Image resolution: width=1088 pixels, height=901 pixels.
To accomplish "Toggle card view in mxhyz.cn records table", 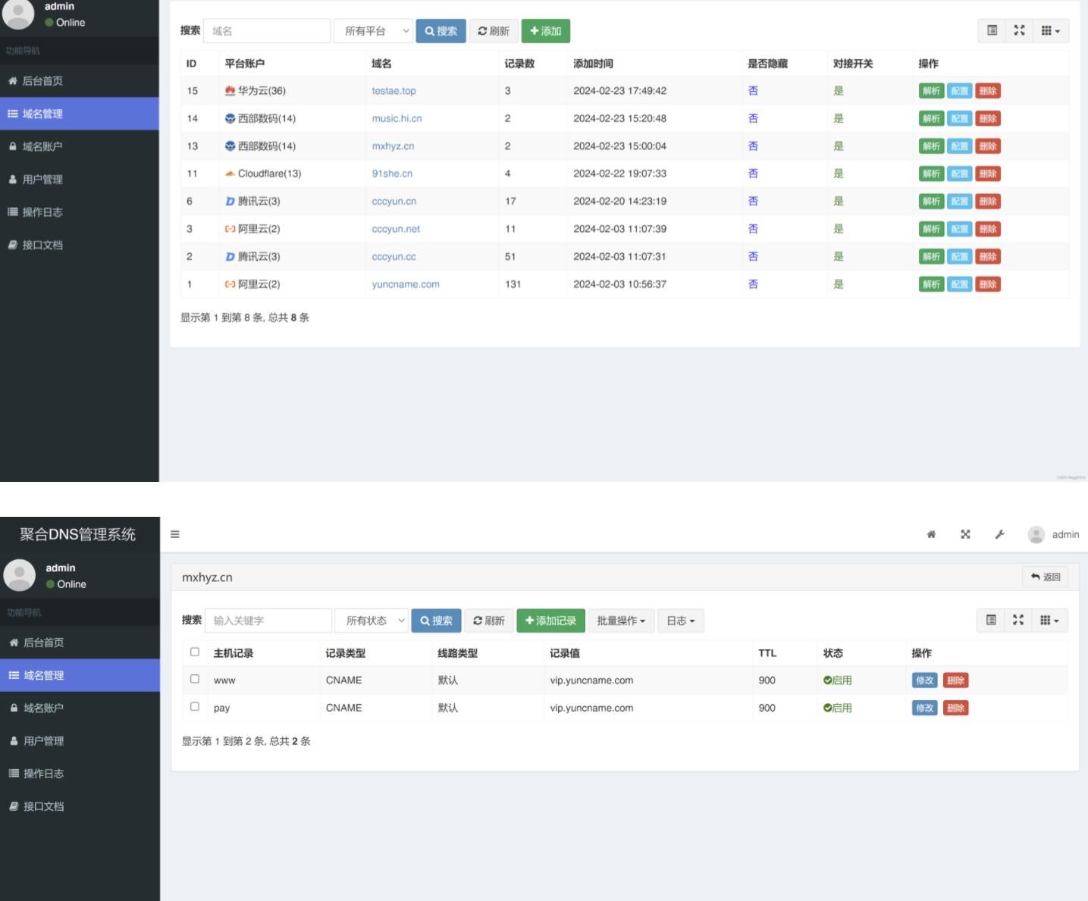I will [x=990, y=620].
